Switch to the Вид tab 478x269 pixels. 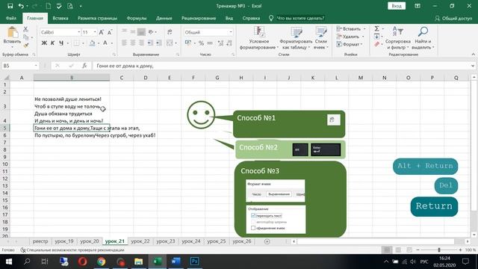pyautogui.click(x=229, y=18)
